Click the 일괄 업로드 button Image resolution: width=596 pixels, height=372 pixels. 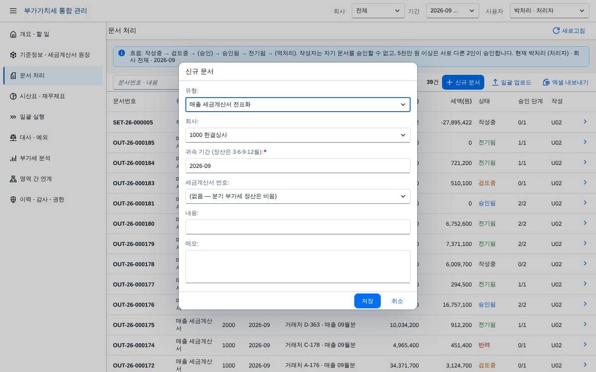click(x=512, y=82)
